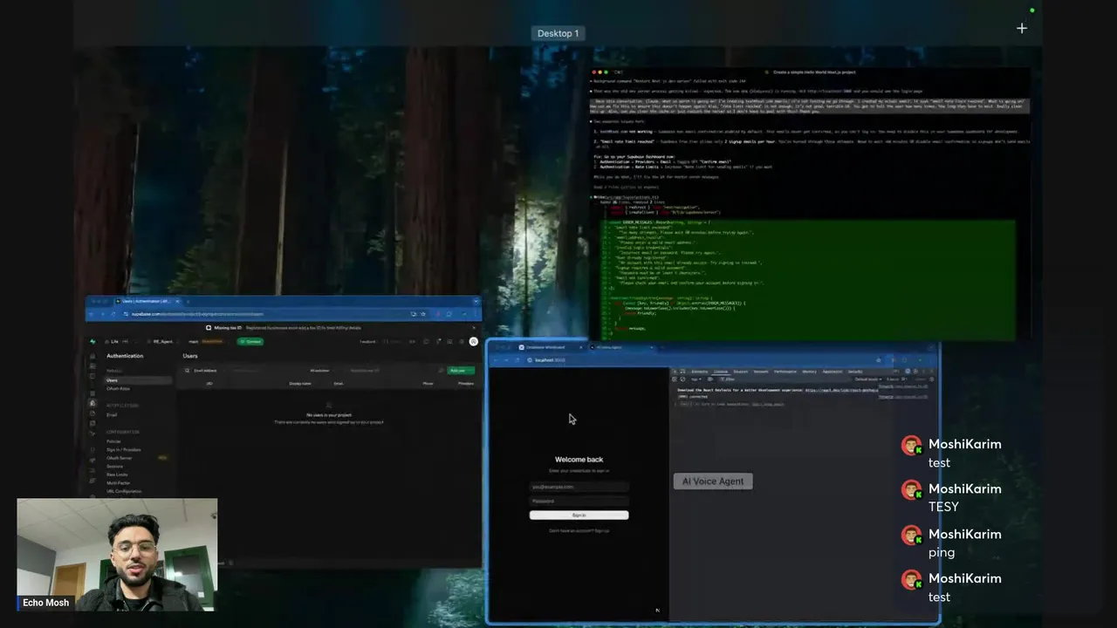Screen dimensions: 1117x628
Task: Open OAuth Apps in Authentication sidebar
Action: pos(118,389)
